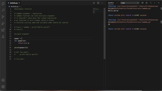Screen dimensions: 162x91
Task: Click the '#single argument' comment
Action: click(22, 34)
